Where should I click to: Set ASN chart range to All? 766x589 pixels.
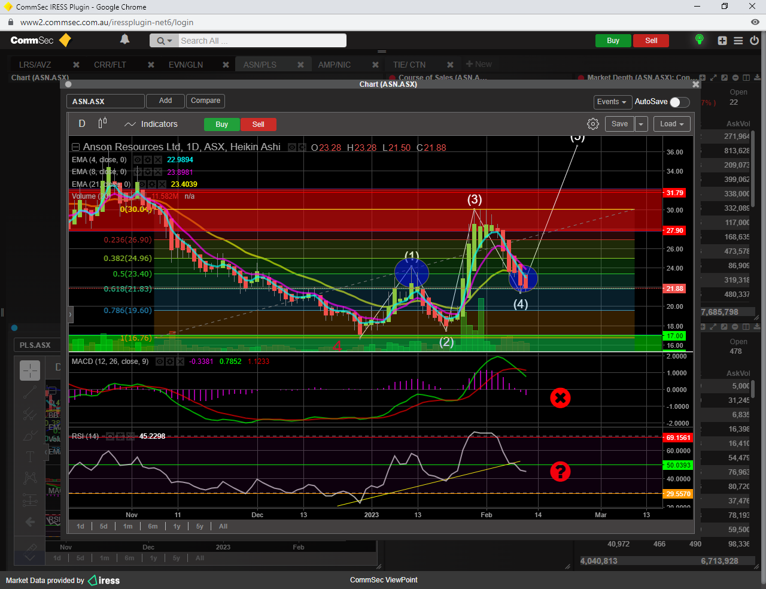tap(223, 527)
